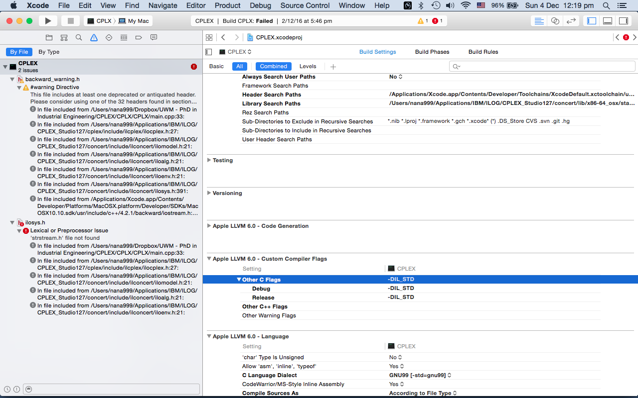Open the Test navigator diamond icon
Screen dimensions: 638x398
coord(109,37)
